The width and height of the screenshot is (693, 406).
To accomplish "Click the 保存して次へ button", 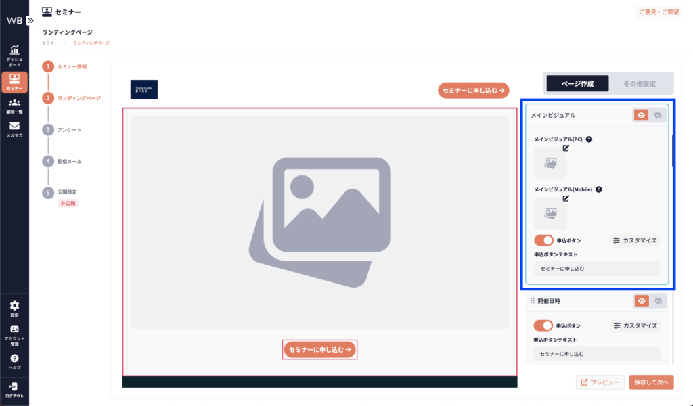I will [651, 382].
